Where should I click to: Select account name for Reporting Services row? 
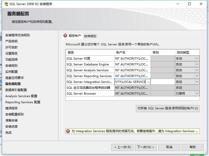[133, 76]
